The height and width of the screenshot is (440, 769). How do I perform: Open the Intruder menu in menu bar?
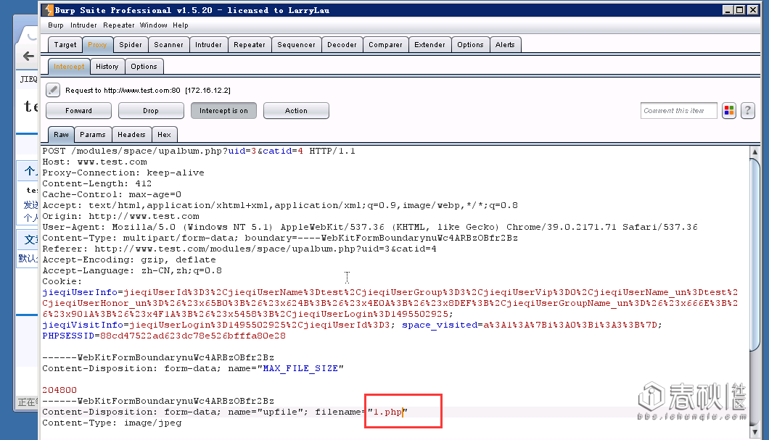[83, 25]
